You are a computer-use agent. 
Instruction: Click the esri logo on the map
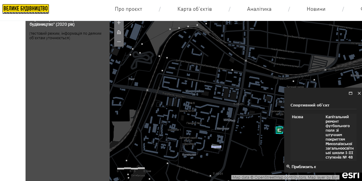tap(350, 175)
